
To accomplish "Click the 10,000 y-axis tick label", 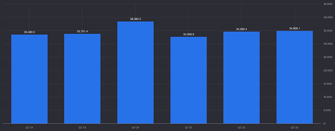I will click(x=327, y=97).
